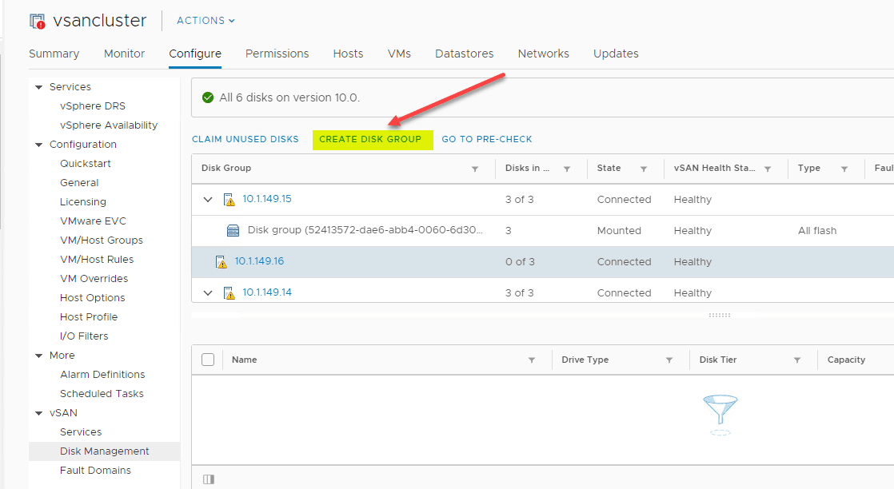Click GO TO PRE-CHECK
The height and width of the screenshot is (489, 894).
(x=487, y=139)
